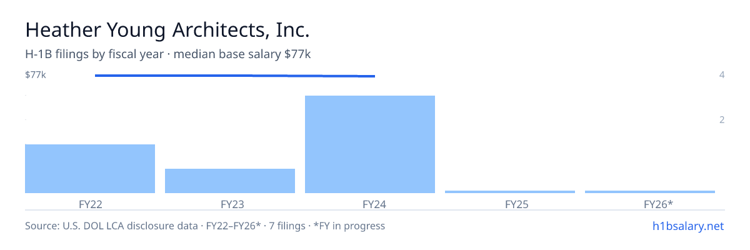The height and width of the screenshot is (250, 750).
Task: Select the tallest FY24 bar
Action: (x=370, y=144)
